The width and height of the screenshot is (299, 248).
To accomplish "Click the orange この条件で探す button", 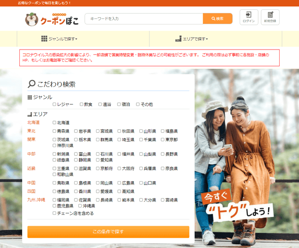I will click(108, 232).
